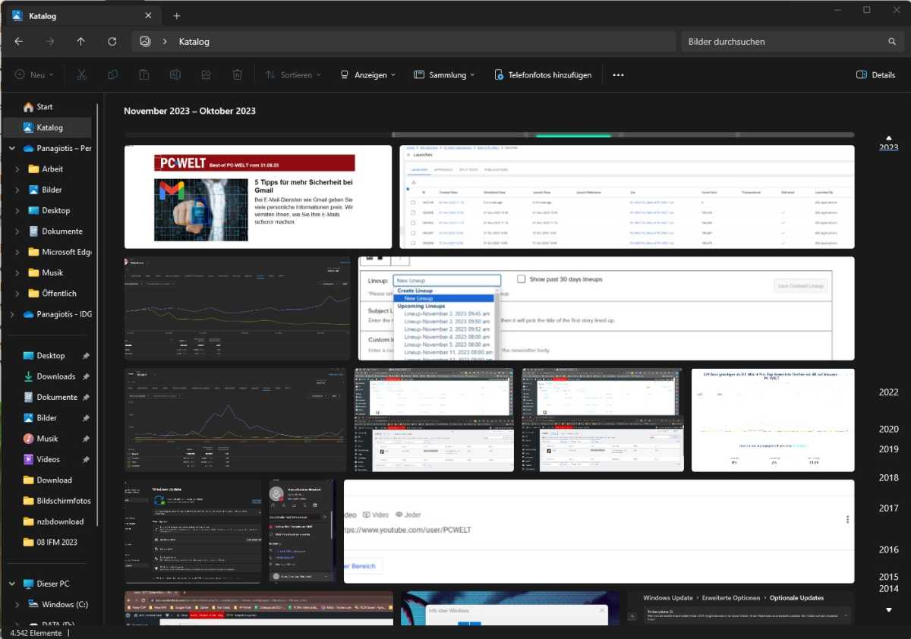Open the PC-WELT Gmail tips thumbnail
The image size is (911, 639).
coord(258,197)
